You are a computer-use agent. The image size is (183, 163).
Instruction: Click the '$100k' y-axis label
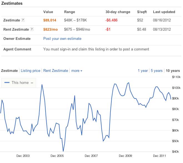pyautogui.click(x=176, y=88)
